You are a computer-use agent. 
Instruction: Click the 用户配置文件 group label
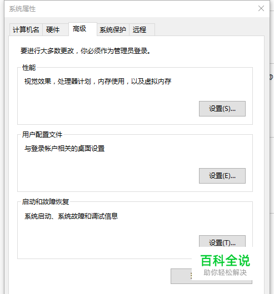[42, 134]
